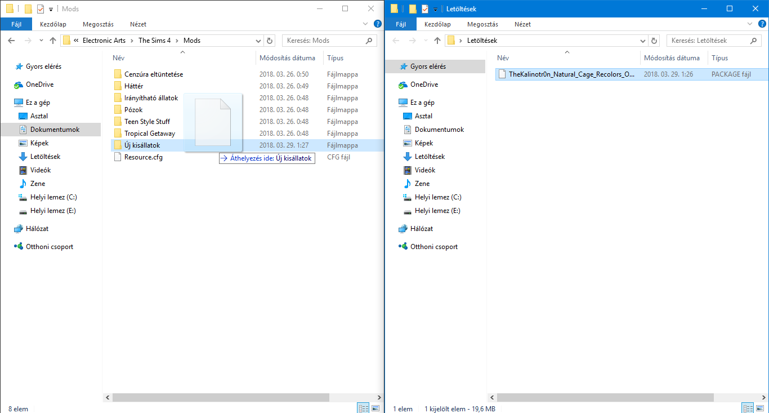Open Képek in Mods window sidebar
The height and width of the screenshot is (413, 769).
tap(40, 143)
